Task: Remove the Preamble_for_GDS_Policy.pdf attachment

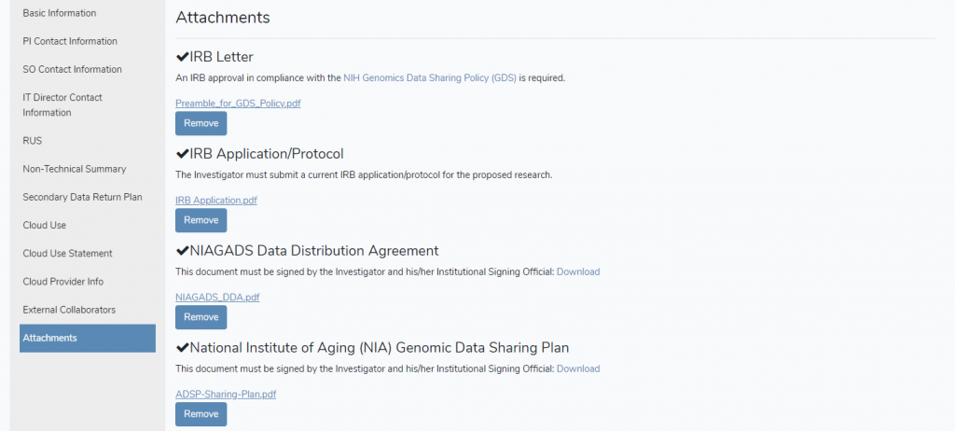Action: [201, 123]
